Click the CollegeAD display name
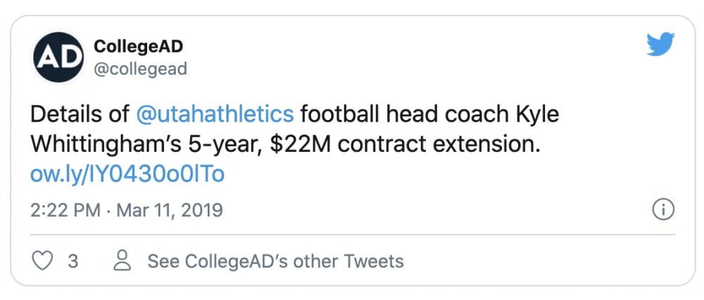The image size is (704, 300). [x=138, y=47]
